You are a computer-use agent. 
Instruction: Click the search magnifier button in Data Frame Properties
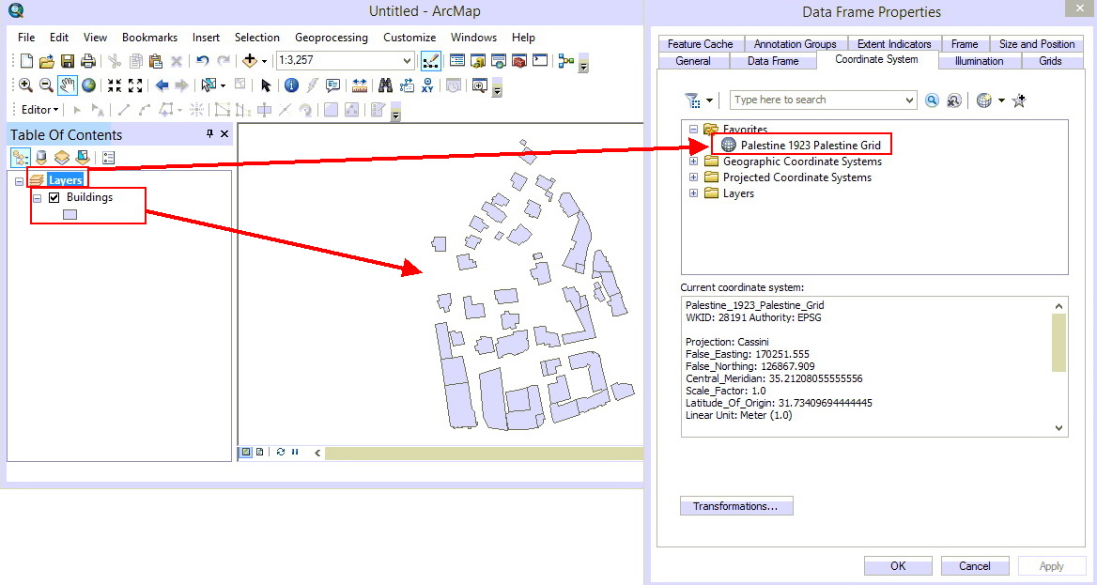932,100
